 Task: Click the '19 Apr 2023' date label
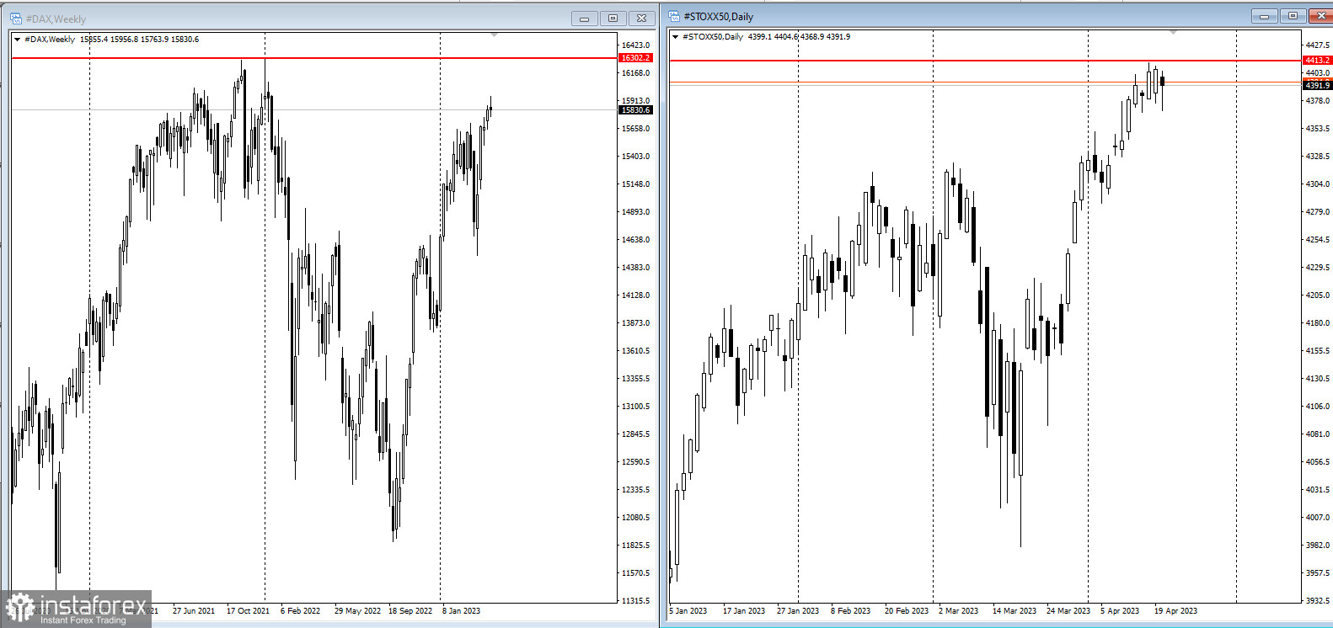click(1175, 611)
